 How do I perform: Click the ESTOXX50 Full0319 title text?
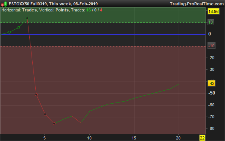tap(28, 4)
